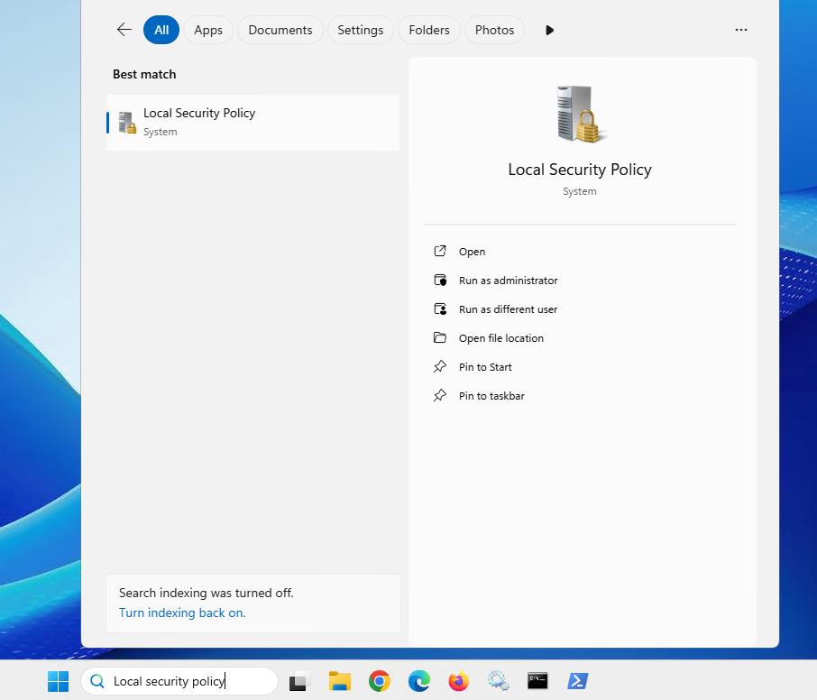Image resolution: width=817 pixels, height=700 pixels.
Task: Pin Local Security Policy to taskbar
Action: point(491,396)
